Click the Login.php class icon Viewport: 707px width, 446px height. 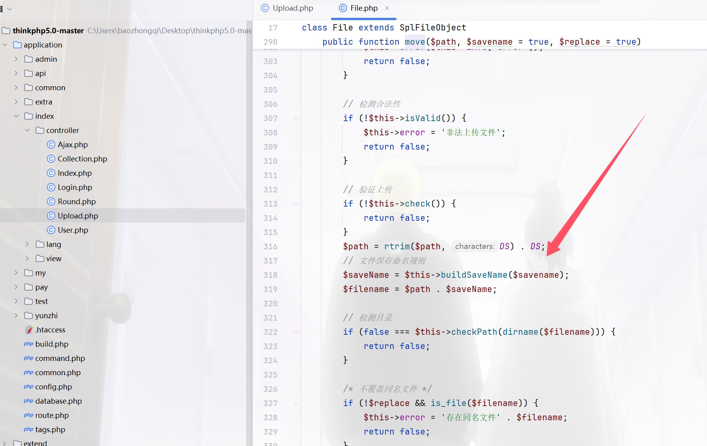pos(51,187)
